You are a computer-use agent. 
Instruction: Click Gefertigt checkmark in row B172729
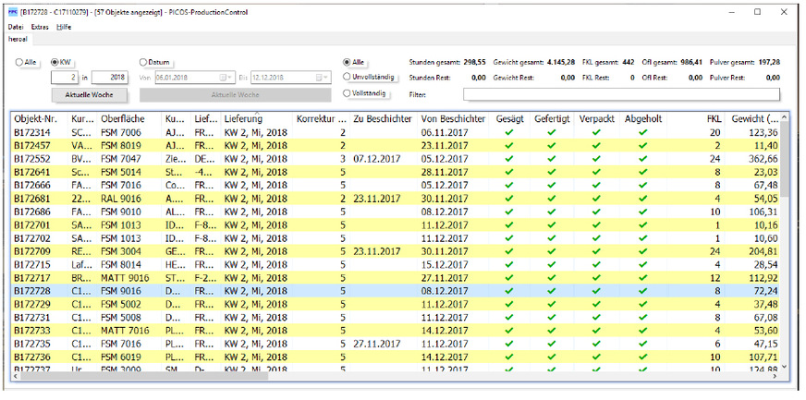click(x=551, y=305)
